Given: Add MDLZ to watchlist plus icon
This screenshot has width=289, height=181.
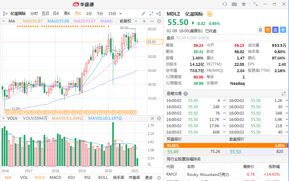Looking at the screenshot, I should coord(283,30).
